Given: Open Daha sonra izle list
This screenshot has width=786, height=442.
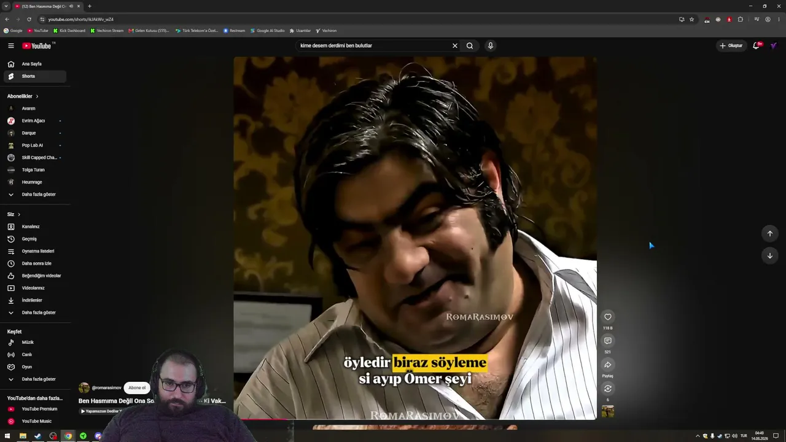Looking at the screenshot, I should point(35,263).
